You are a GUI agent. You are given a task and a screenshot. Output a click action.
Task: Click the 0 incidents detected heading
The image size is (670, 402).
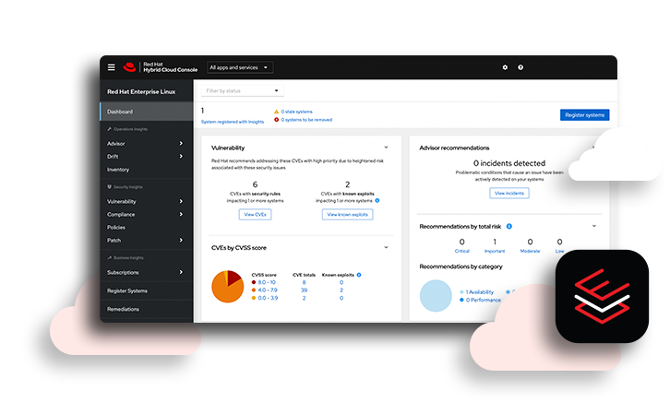pyautogui.click(x=509, y=163)
